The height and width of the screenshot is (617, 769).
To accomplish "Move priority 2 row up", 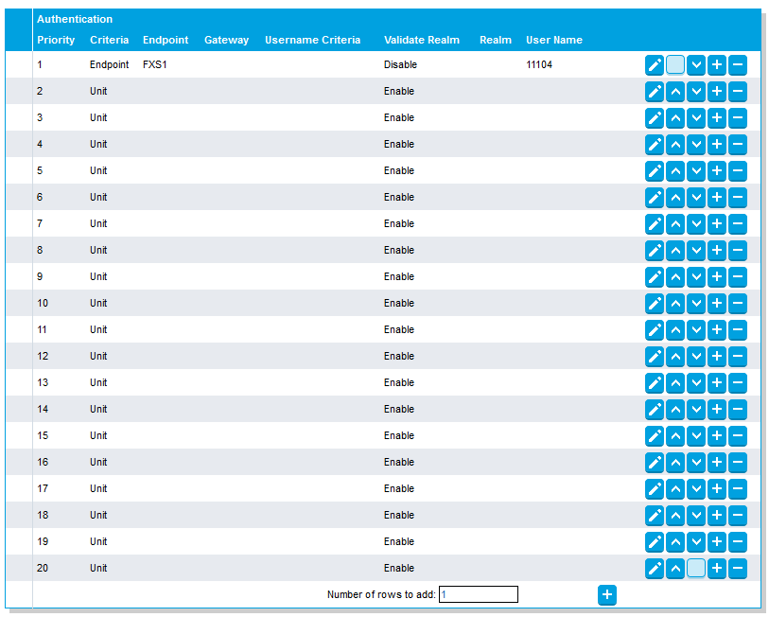I will [675, 92].
